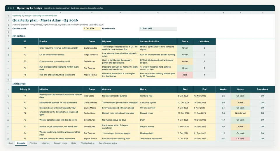This screenshot has height=151, width=280.
Task: Select column A header
Action: [x=25, y=13]
